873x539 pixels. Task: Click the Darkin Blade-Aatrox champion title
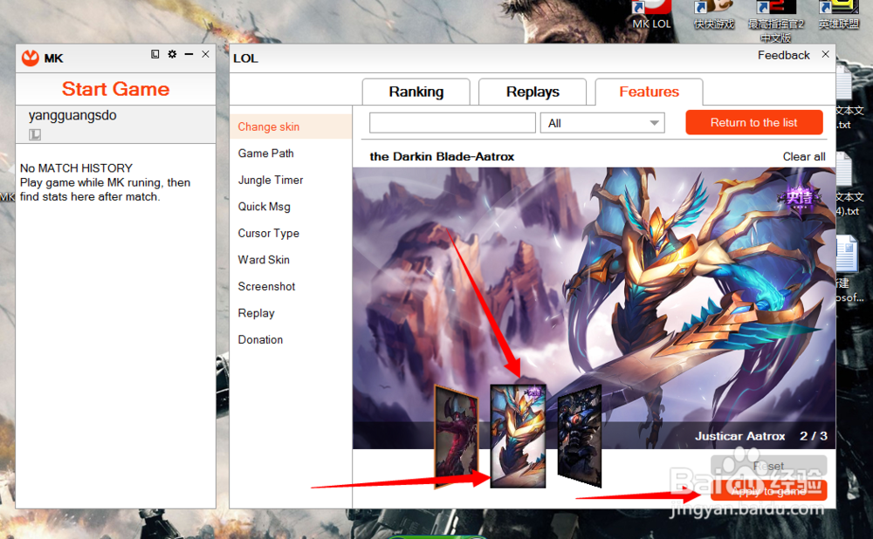(442, 157)
